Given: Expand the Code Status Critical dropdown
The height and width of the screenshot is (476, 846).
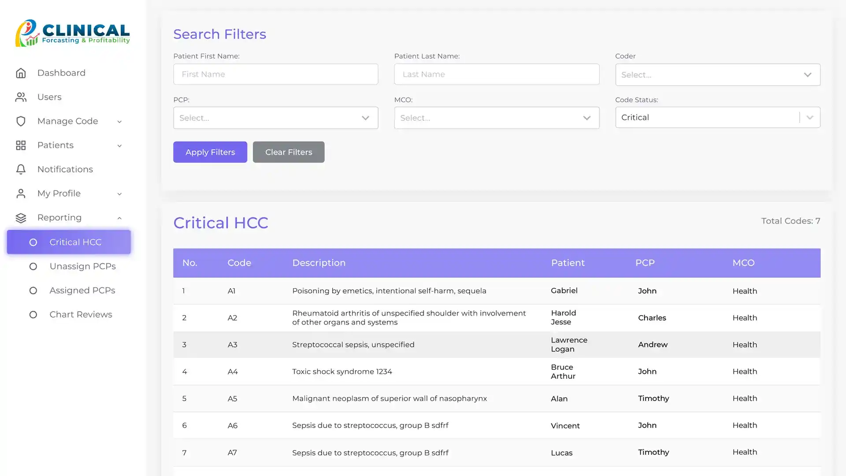Looking at the screenshot, I should 809,118.
